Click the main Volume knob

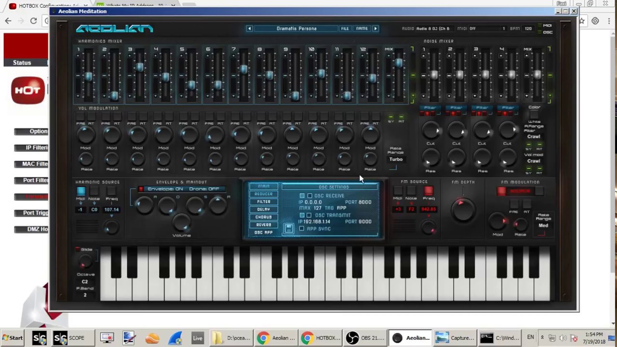coord(181,223)
